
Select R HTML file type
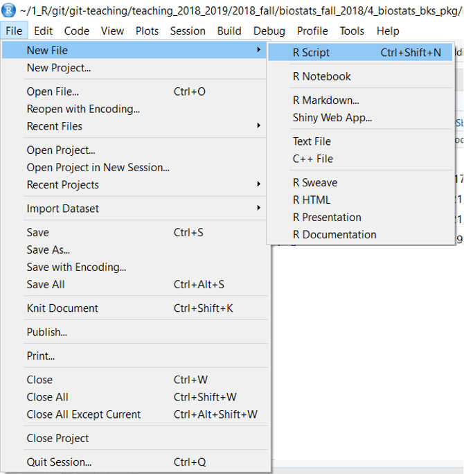click(360, 200)
